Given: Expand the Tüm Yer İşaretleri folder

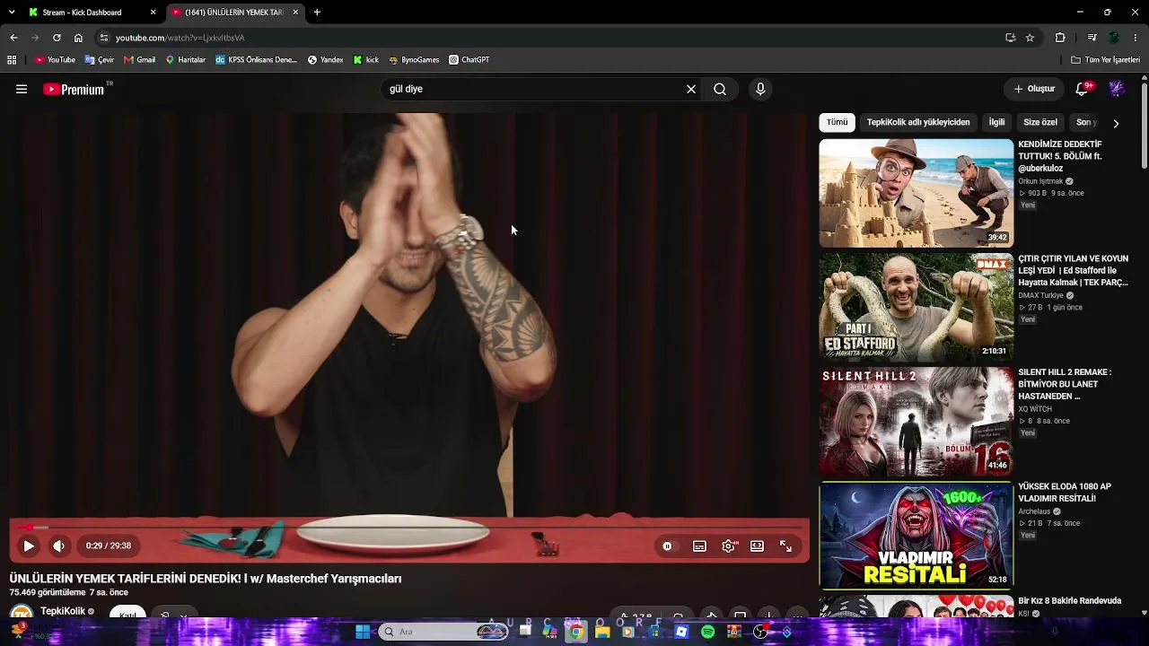Looking at the screenshot, I should tap(1105, 60).
